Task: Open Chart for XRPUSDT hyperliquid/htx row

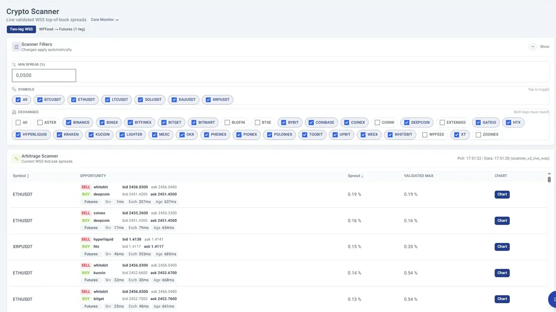Action: tap(502, 247)
